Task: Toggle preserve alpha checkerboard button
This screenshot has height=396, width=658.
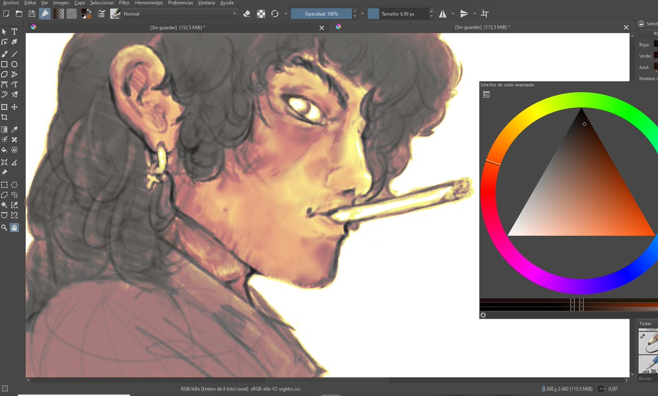Action: pos(260,13)
